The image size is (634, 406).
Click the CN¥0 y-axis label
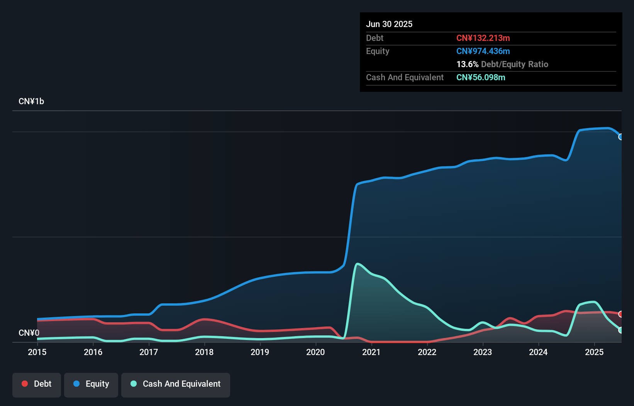tap(29, 333)
